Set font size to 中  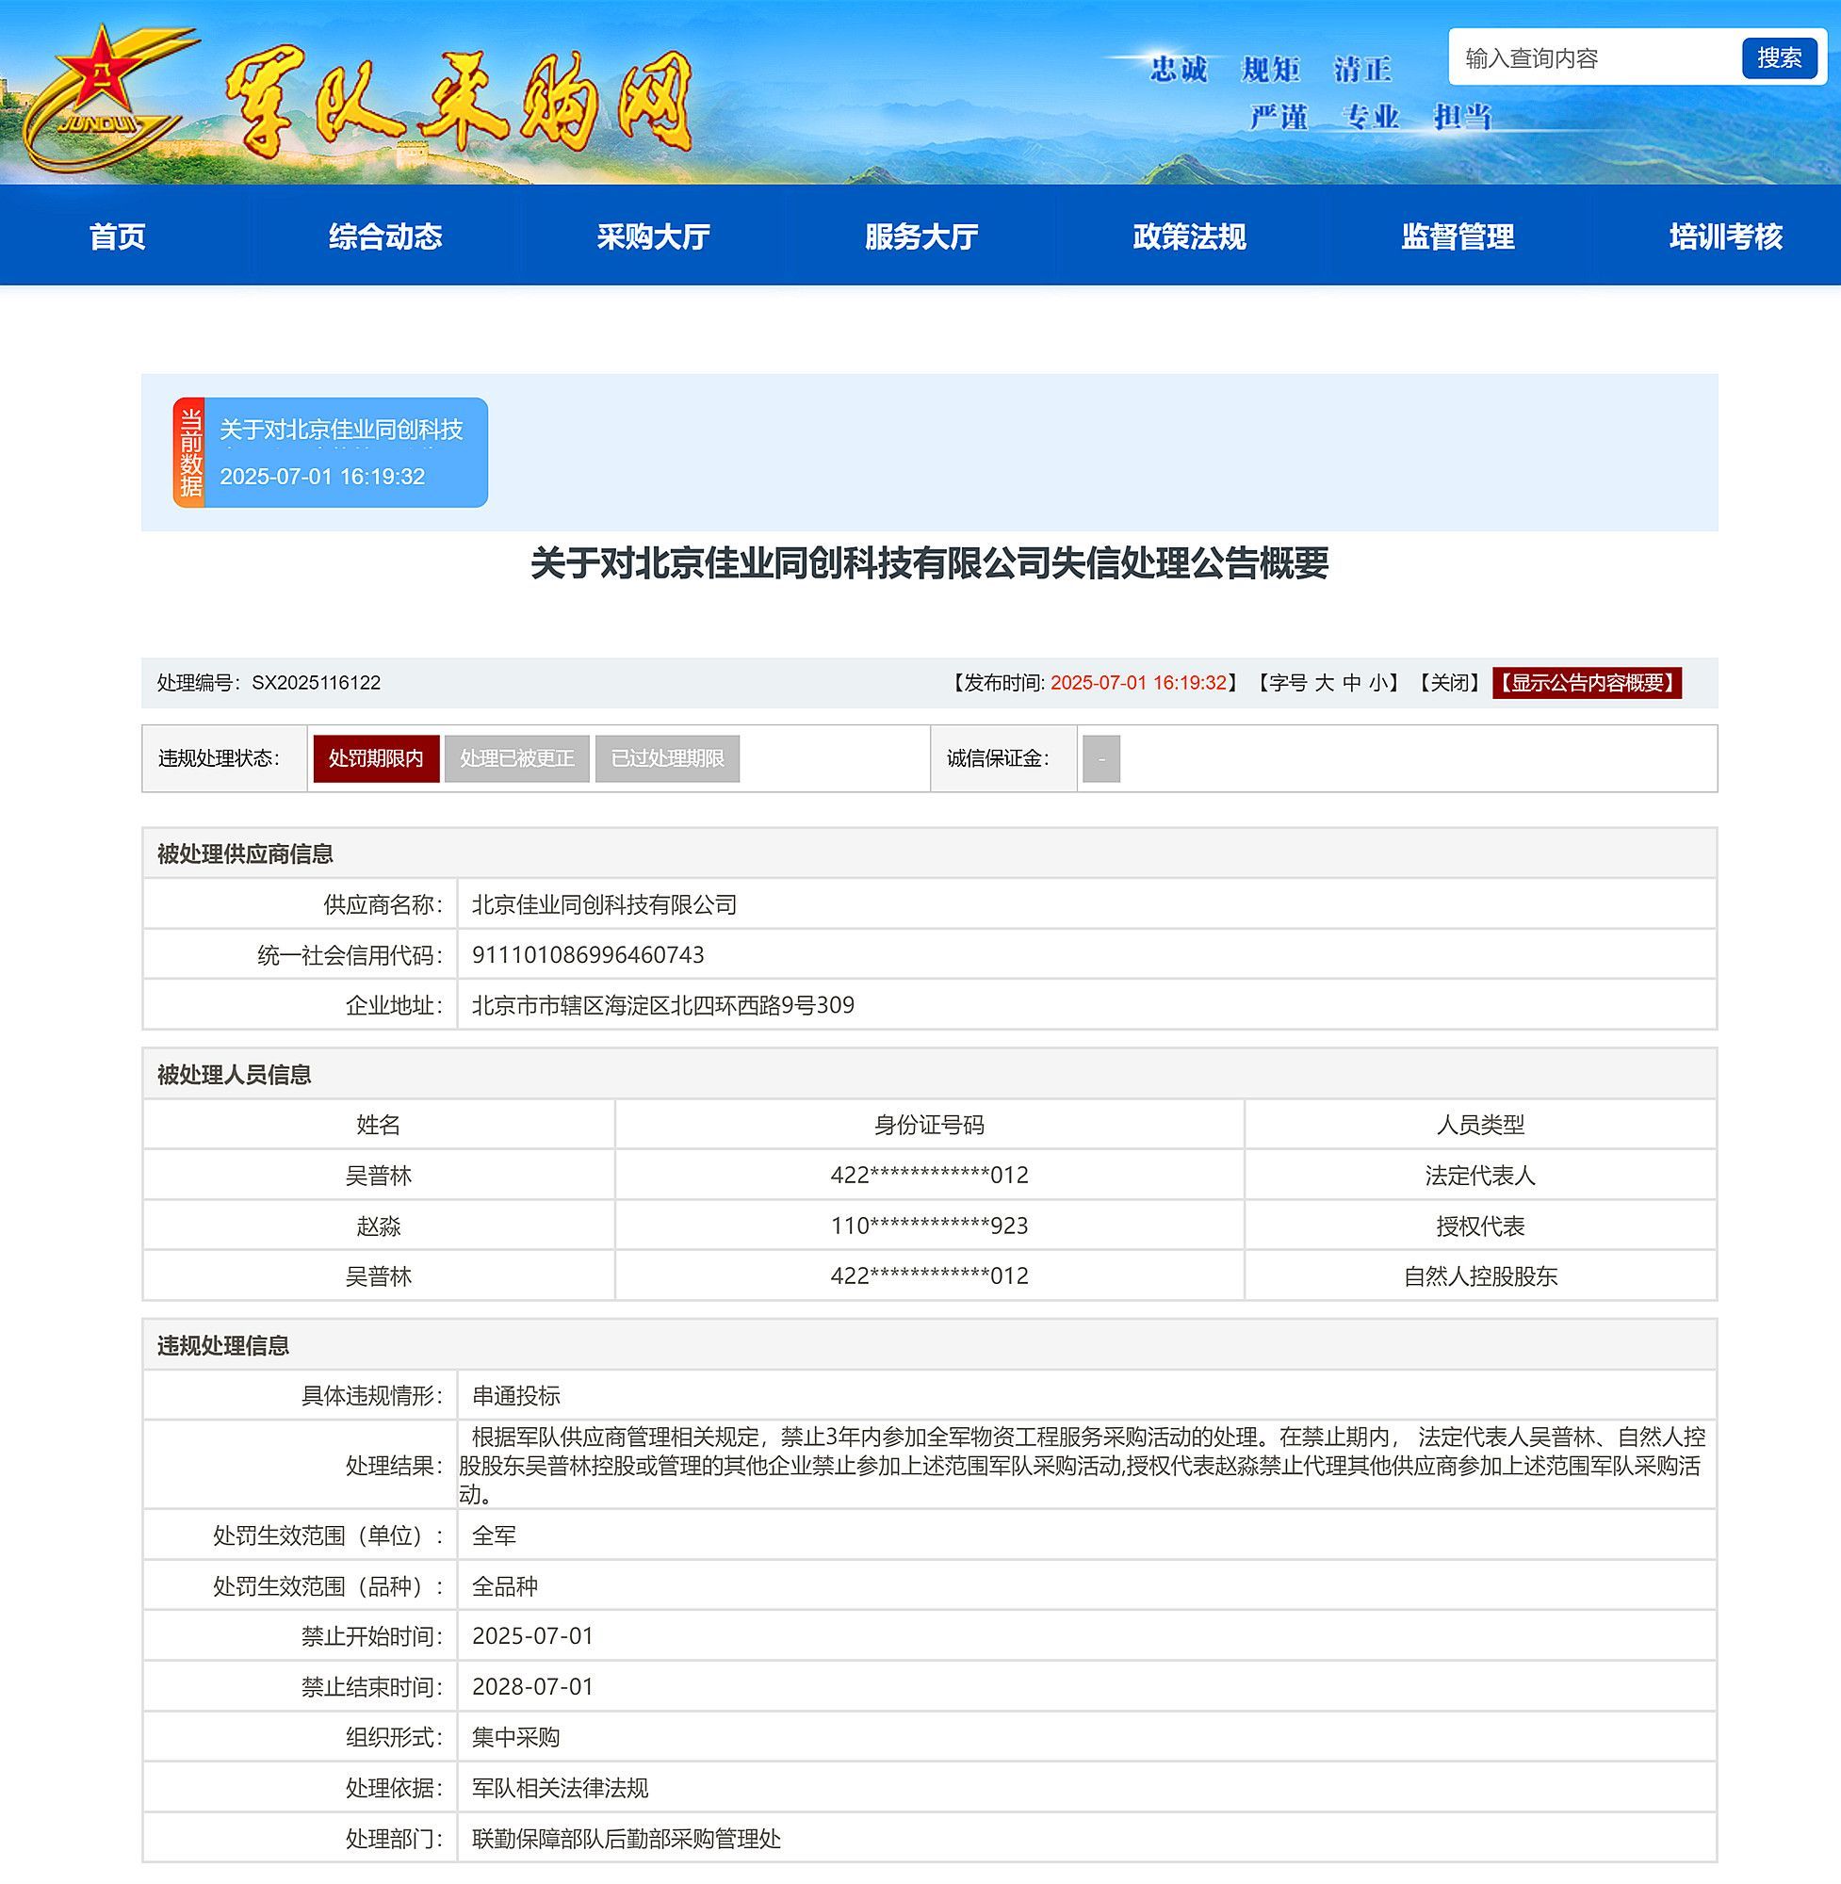pos(1351,682)
